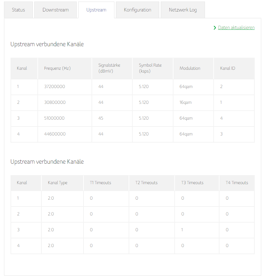264x279 pixels.
Task: Click the T2 Timeouts column header
Action: (x=152, y=183)
